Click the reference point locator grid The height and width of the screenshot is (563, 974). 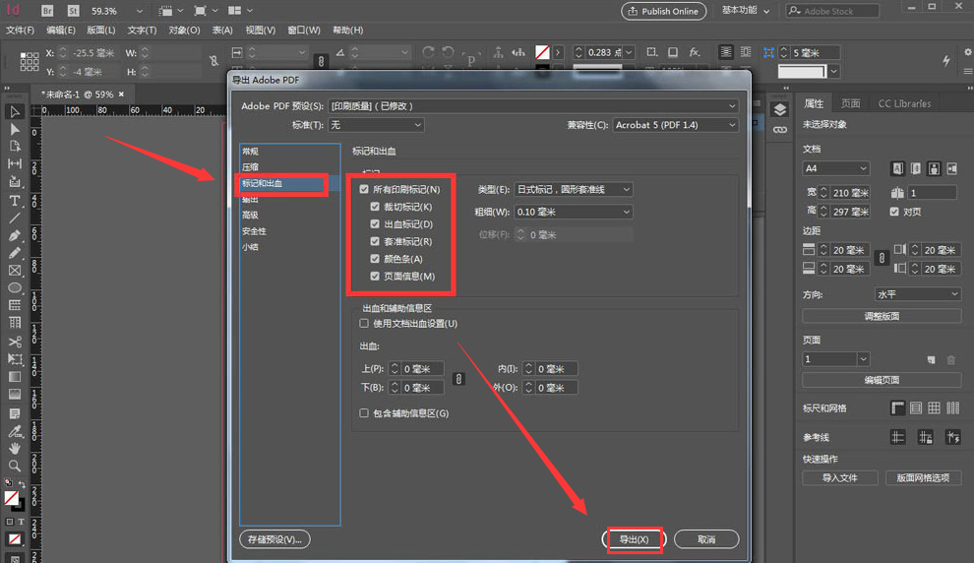tap(30, 62)
